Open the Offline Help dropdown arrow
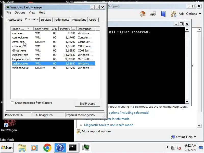This screenshot has height=153, width=204. click(195, 137)
